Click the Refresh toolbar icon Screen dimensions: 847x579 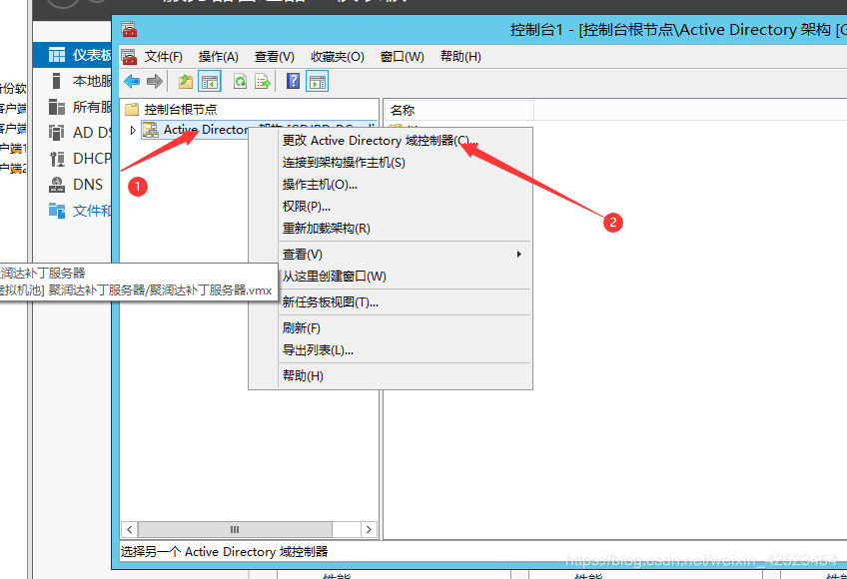(x=240, y=82)
